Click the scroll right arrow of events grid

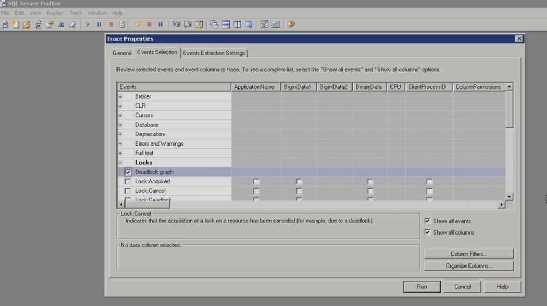point(501,204)
